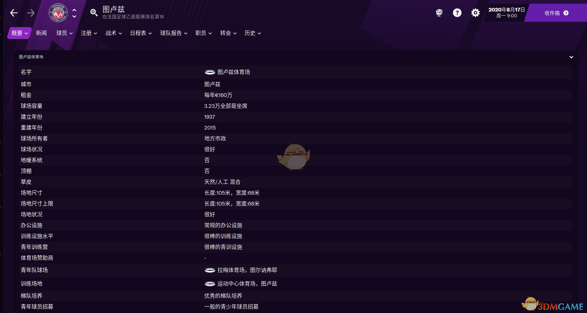Open the 球队报告 menu
The image size is (587, 313).
coord(174,33)
